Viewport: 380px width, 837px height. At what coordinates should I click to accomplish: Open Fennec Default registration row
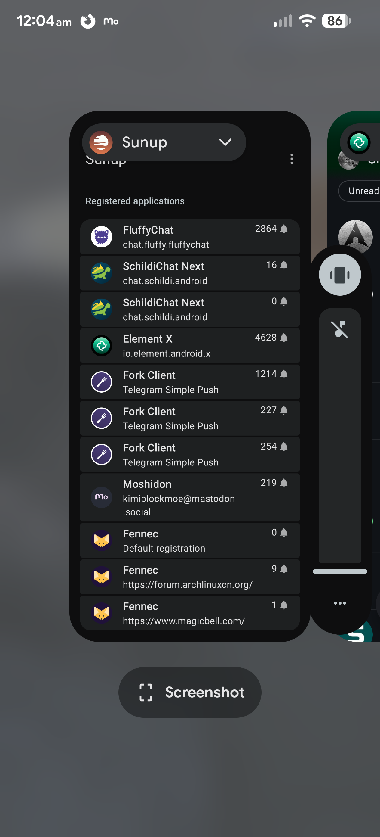click(x=190, y=540)
